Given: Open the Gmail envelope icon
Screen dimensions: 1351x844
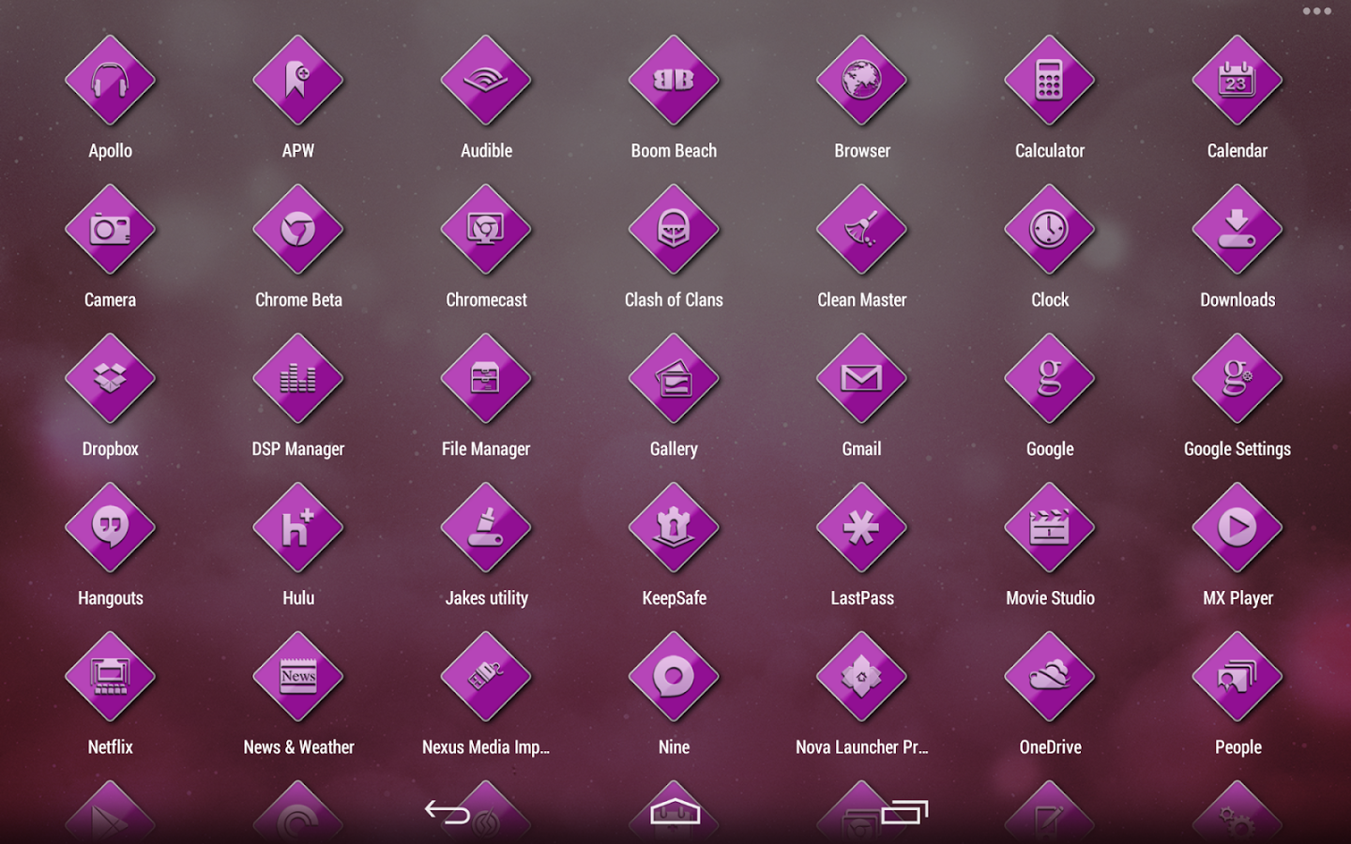Looking at the screenshot, I should pyautogui.click(x=861, y=379).
